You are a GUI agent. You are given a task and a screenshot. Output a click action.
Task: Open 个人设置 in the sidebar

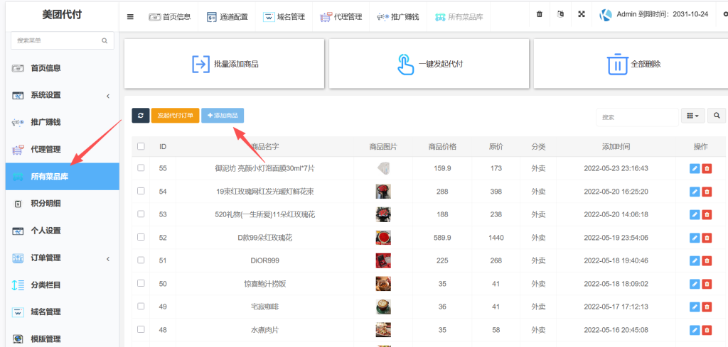[x=63, y=231]
